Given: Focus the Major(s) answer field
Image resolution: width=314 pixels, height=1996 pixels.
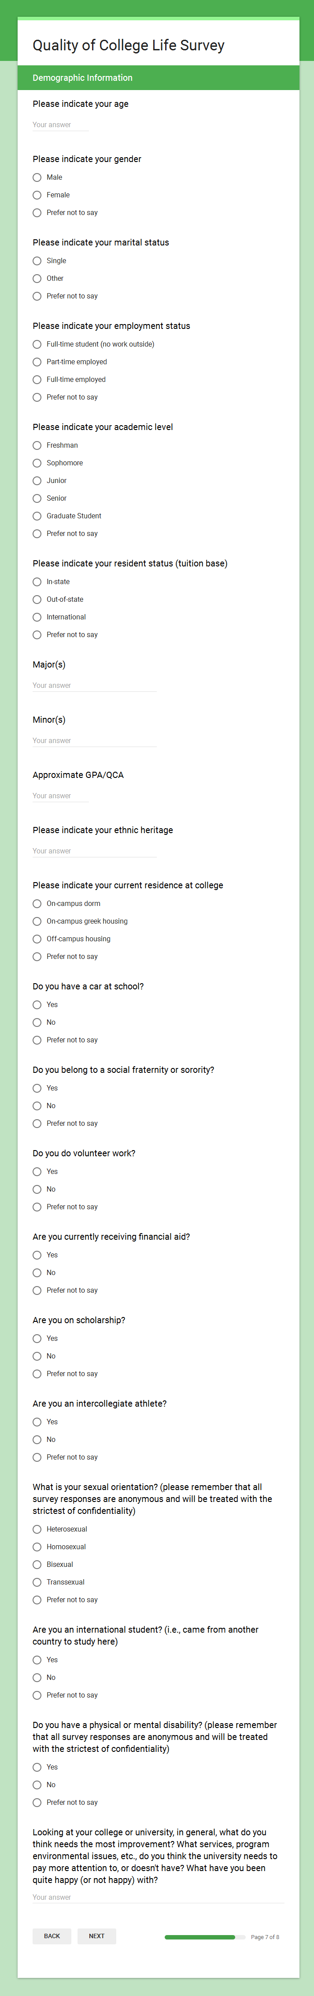Looking at the screenshot, I should tap(93, 686).
